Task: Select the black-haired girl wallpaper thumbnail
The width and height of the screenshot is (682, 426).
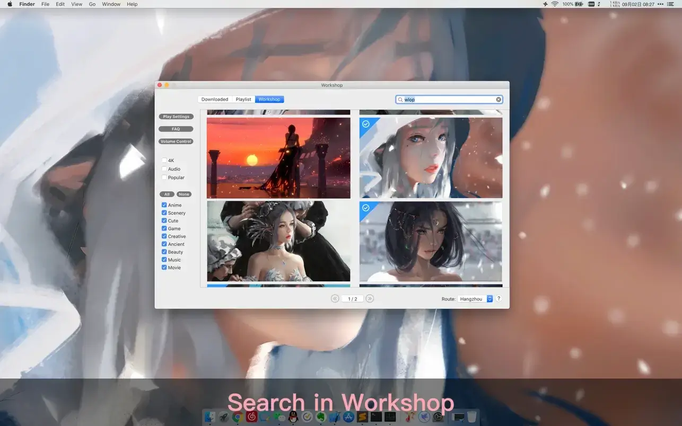Action: (431, 241)
